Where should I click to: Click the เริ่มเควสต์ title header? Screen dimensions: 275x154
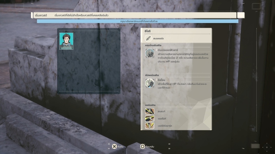coord(41,15)
